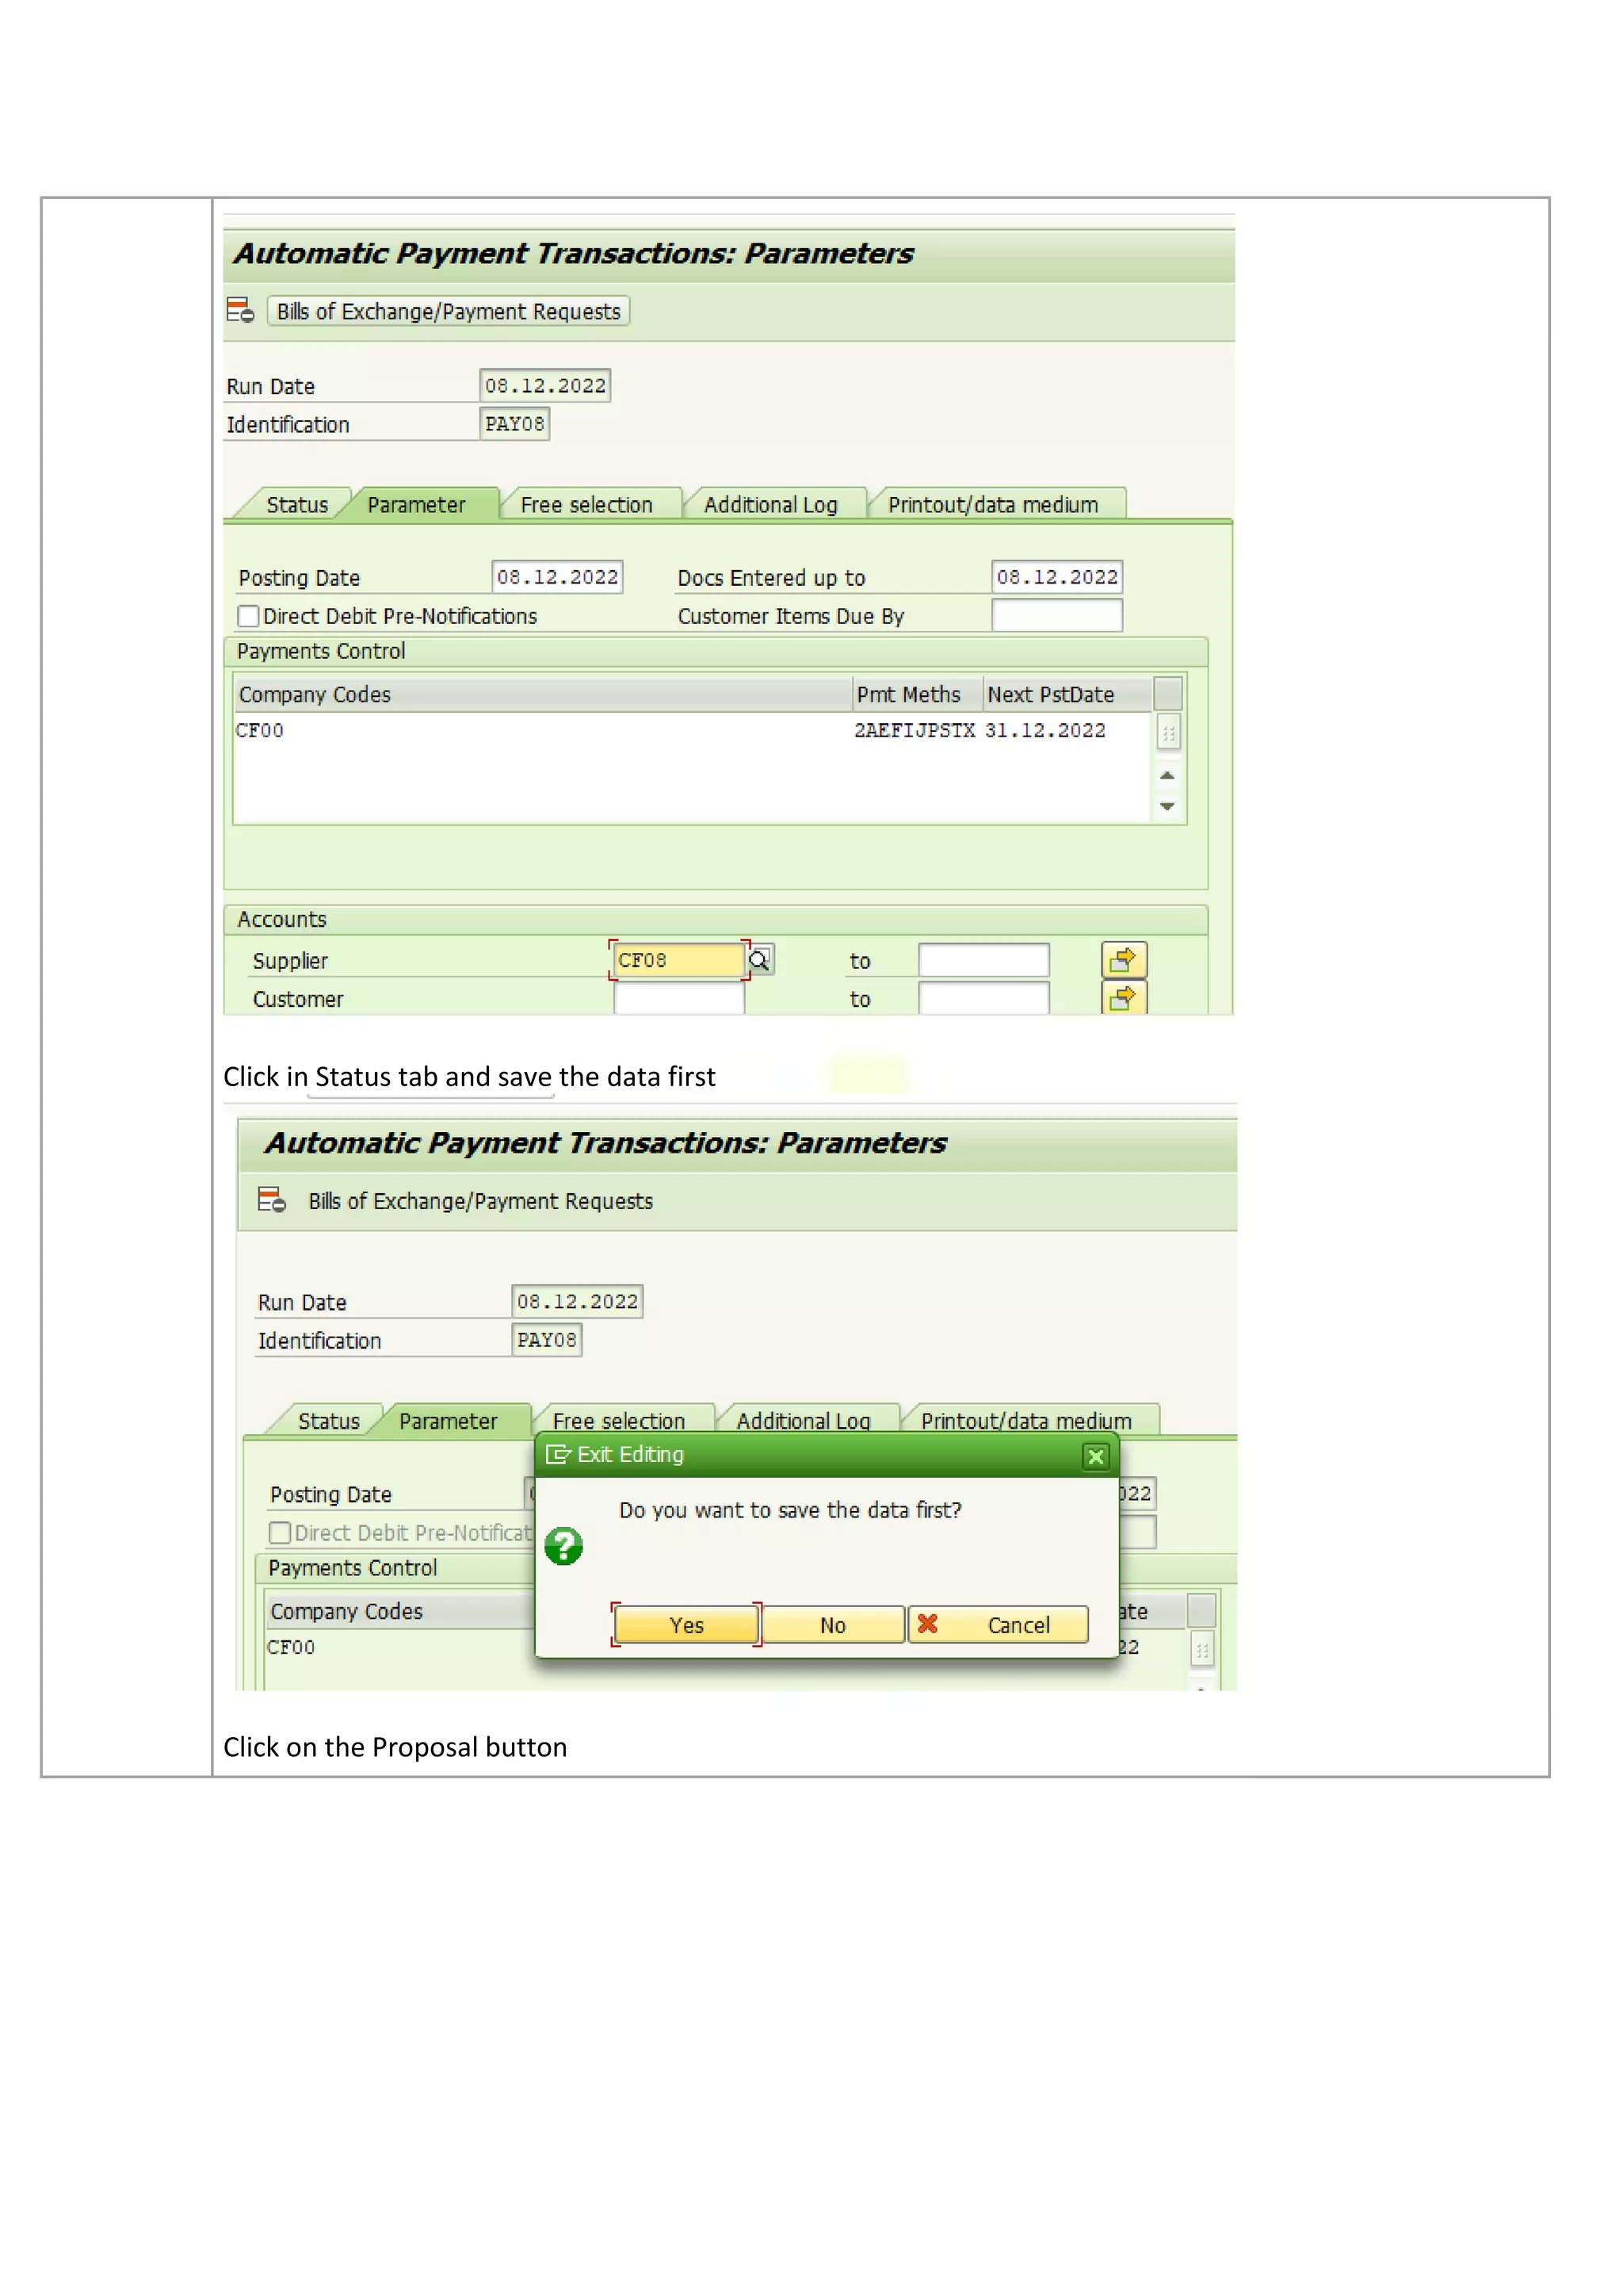Click the Docs Entered up to field
This screenshot has height=2296, width=1623.
click(1057, 577)
